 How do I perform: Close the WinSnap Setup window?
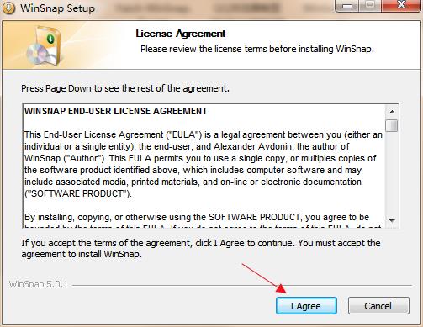(x=401, y=6)
